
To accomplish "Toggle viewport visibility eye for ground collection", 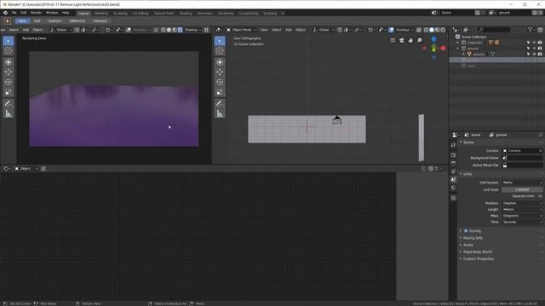I will (x=534, y=48).
